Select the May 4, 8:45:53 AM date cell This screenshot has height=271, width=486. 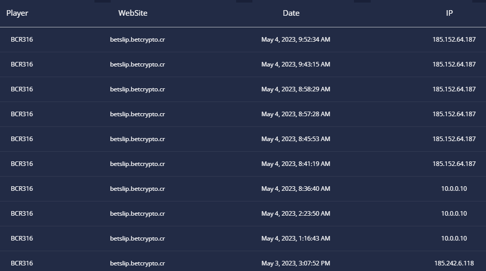tap(296, 139)
